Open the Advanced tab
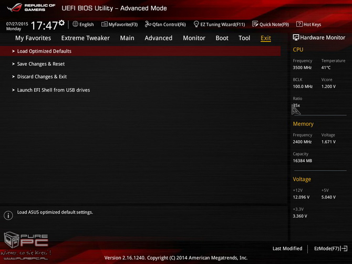 [159, 38]
